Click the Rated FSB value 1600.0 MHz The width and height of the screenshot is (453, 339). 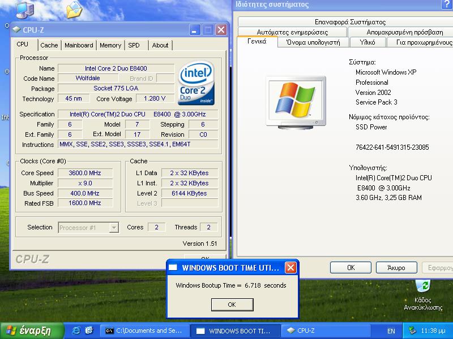click(x=85, y=203)
